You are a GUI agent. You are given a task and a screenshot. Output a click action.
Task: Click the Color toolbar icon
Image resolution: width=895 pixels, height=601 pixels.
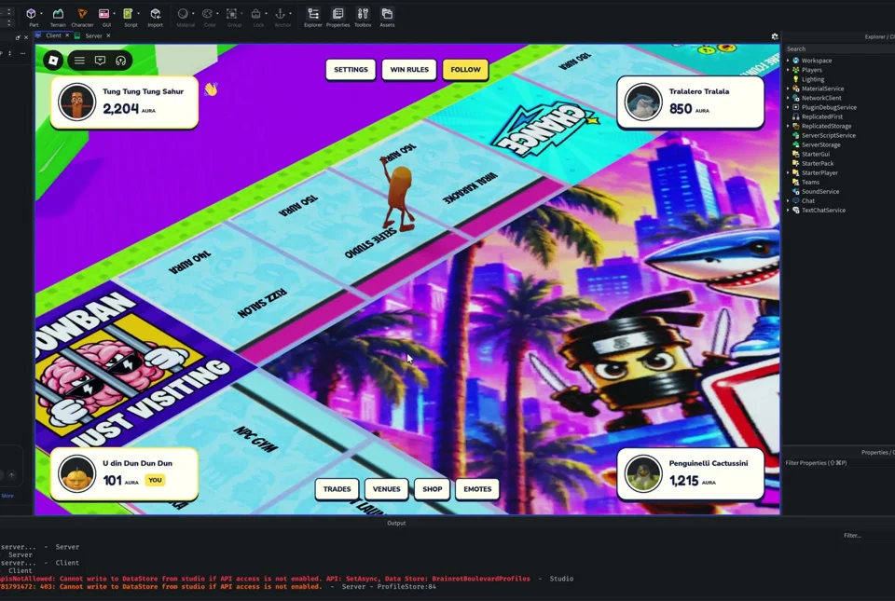pyautogui.click(x=207, y=14)
